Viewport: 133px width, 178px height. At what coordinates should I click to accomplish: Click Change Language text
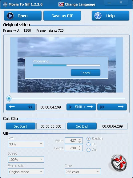click(x=80, y=4)
